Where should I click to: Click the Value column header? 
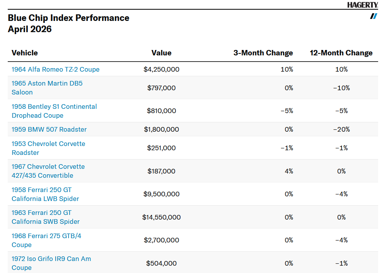pos(161,53)
